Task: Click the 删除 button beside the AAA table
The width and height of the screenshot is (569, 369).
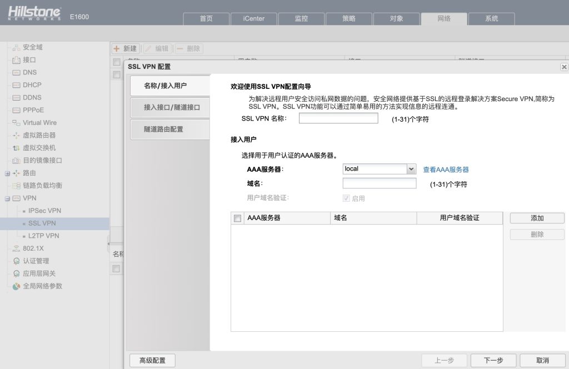Action: [x=537, y=235]
